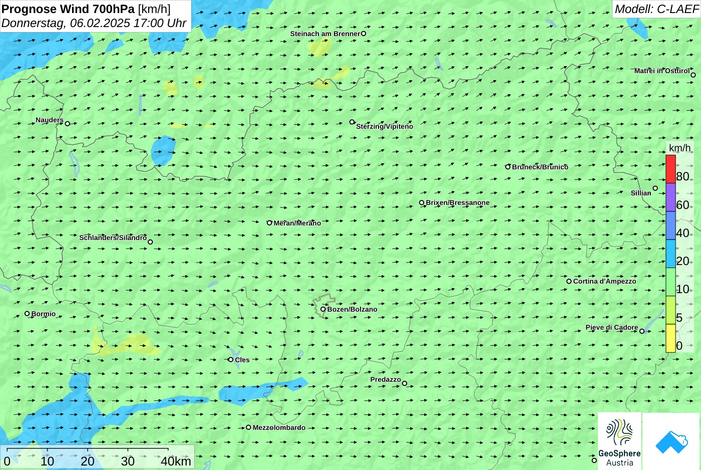Viewport: 701px width, 470px height.
Task: Select the Predazzo marker circle
Action: [405, 384]
